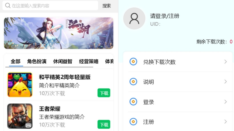234x131 pixels.
Task: Expand the 登录 row chevron
Action: point(226,102)
